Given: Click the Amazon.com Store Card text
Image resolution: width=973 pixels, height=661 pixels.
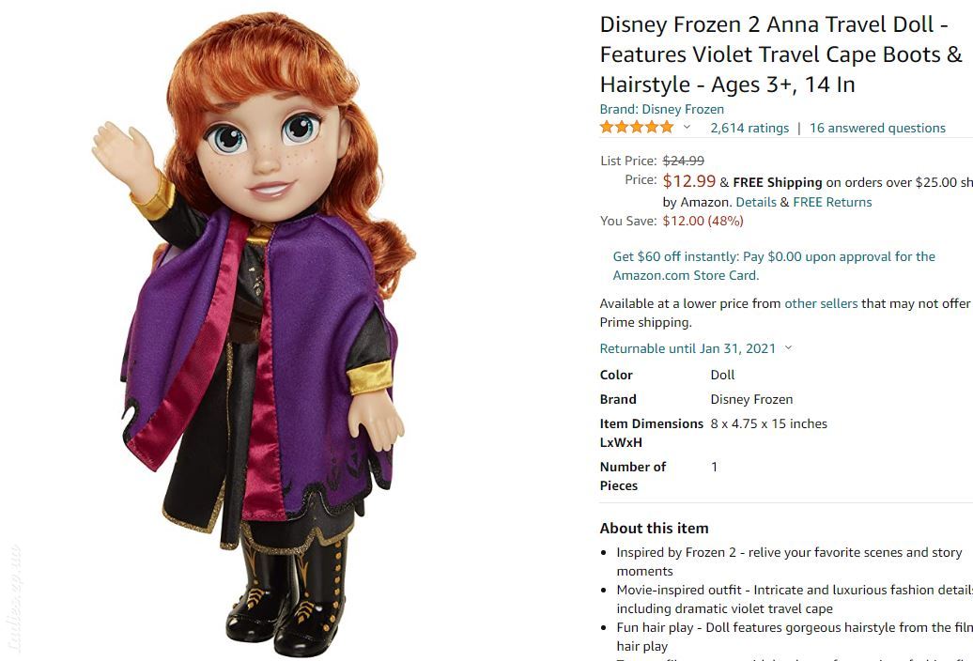Looking at the screenshot, I should [686, 275].
